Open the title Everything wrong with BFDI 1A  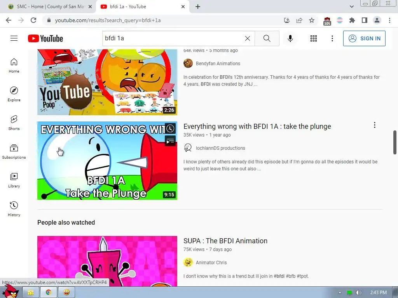(257, 126)
